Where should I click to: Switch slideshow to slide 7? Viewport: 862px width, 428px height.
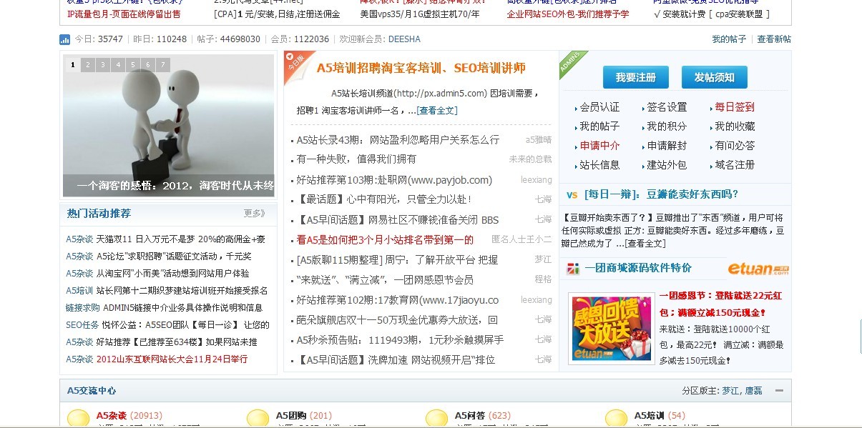click(x=162, y=65)
